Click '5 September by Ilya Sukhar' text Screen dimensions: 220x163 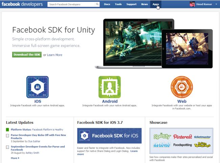tap(25, 141)
